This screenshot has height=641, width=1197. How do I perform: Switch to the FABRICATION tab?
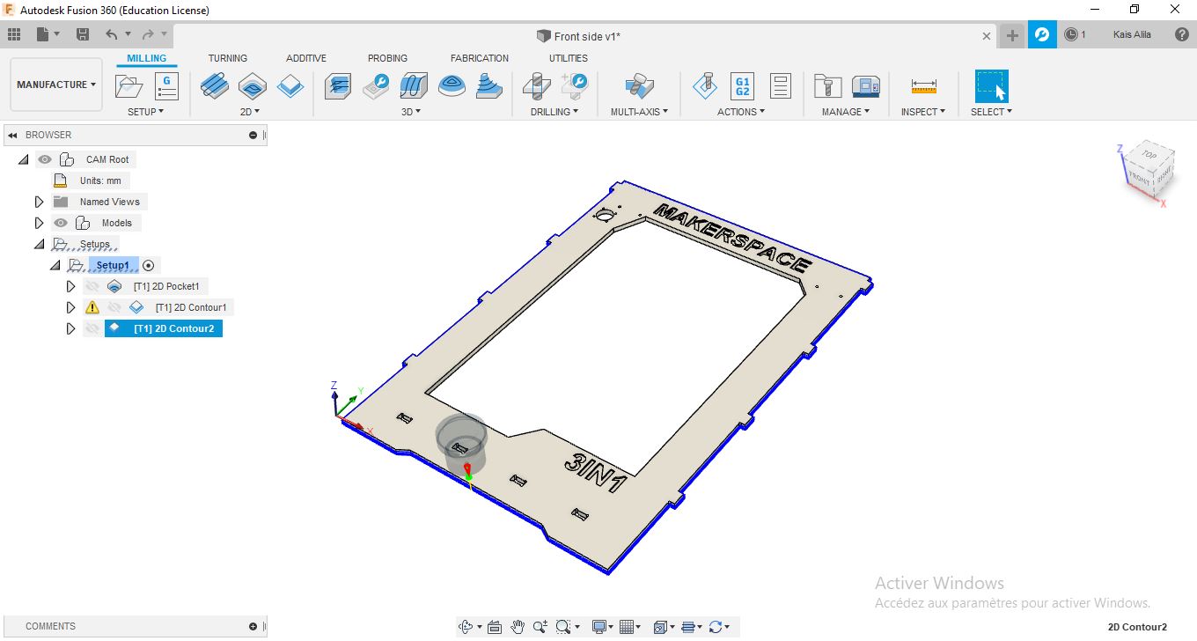click(480, 58)
